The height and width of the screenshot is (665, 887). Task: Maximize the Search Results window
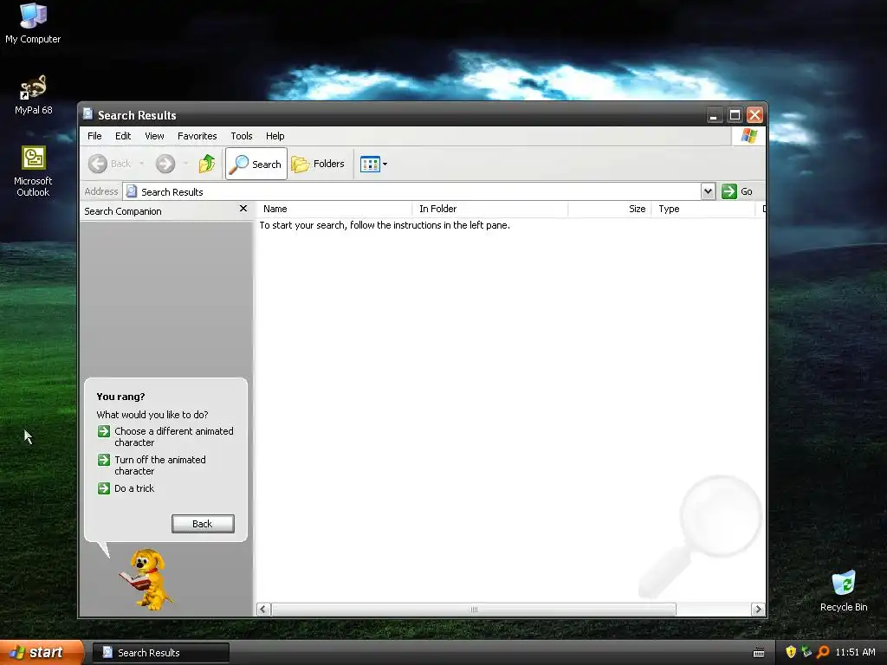pyautogui.click(x=735, y=115)
